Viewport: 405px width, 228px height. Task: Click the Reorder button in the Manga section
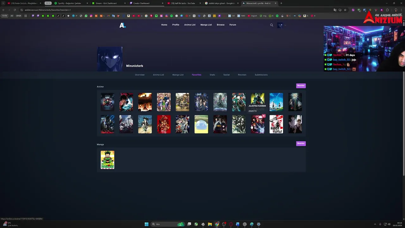[301, 143]
